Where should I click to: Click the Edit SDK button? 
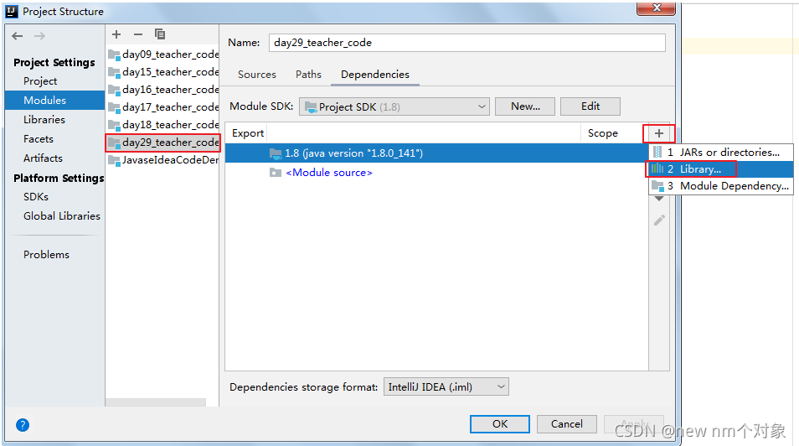[590, 106]
